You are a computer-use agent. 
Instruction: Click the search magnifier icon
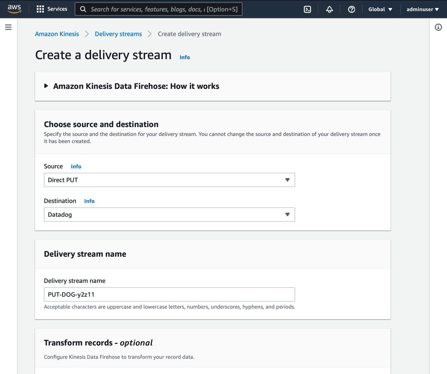point(83,9)
